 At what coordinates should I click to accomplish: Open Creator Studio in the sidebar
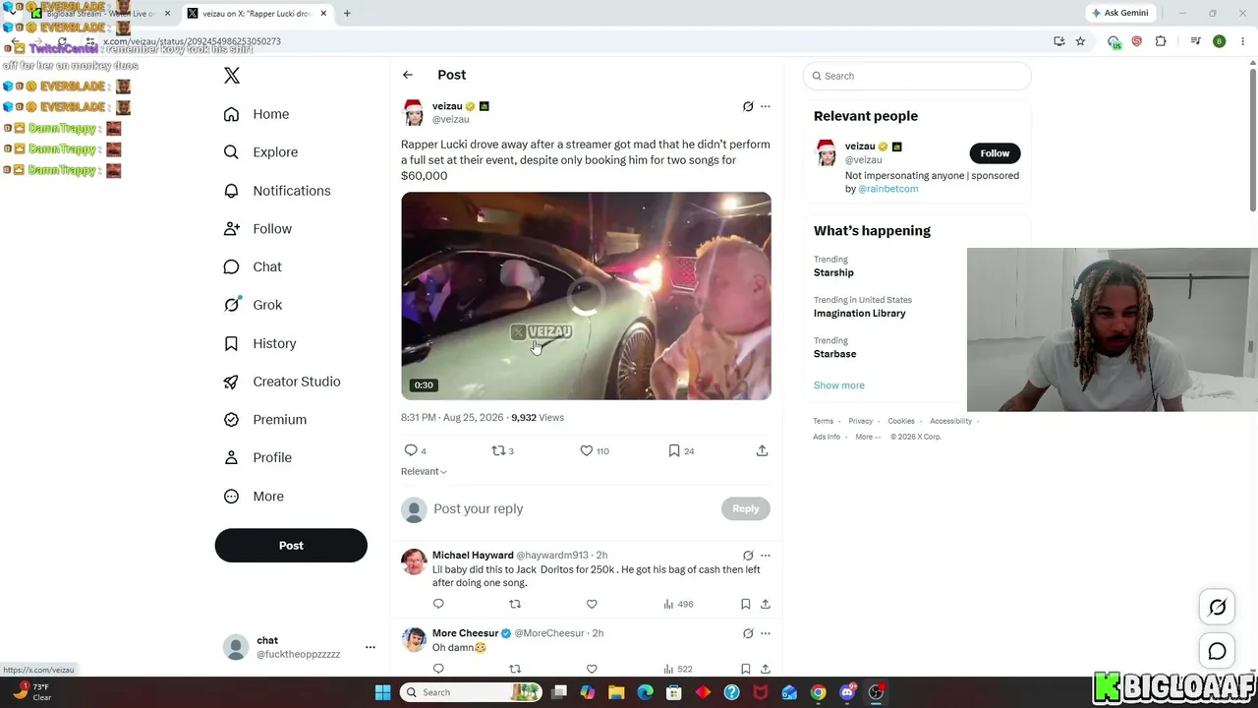pyautogui.click(x=282, y=382)
